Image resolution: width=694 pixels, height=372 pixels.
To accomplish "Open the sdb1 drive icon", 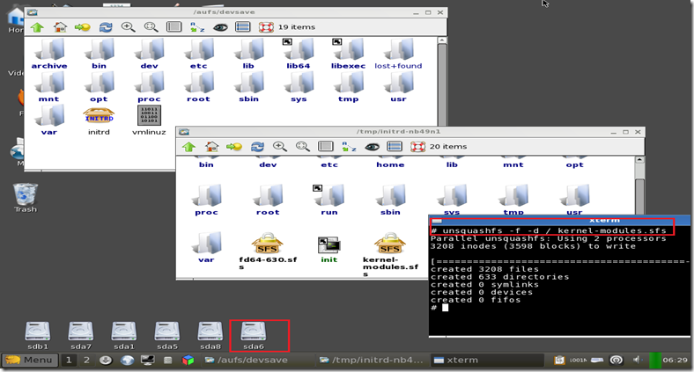I will click(38, 336).
